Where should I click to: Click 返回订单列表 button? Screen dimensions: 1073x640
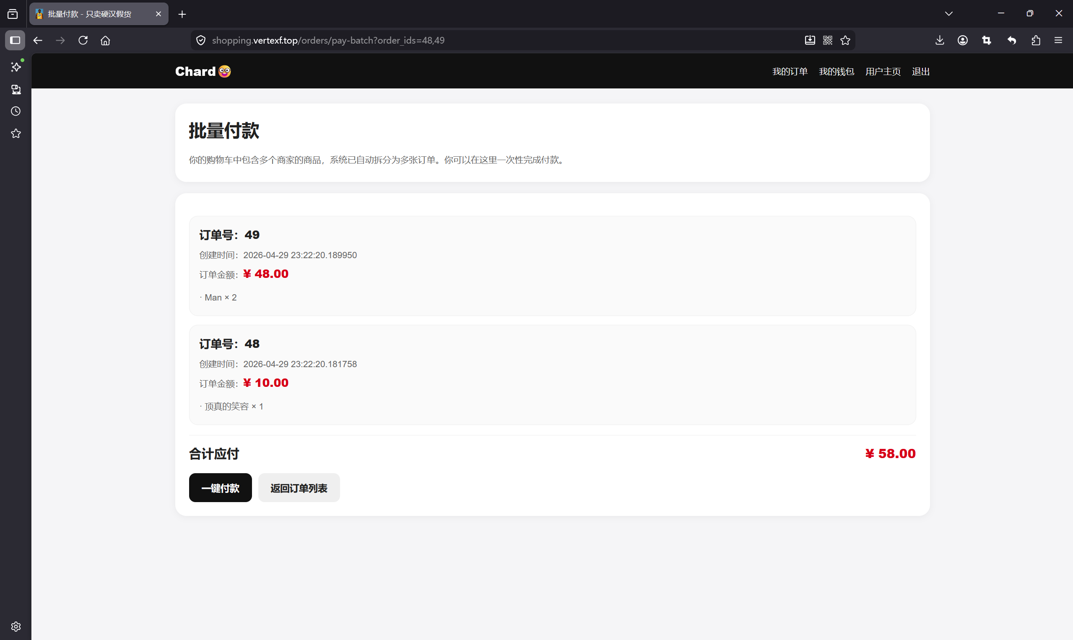coord(299,488)
